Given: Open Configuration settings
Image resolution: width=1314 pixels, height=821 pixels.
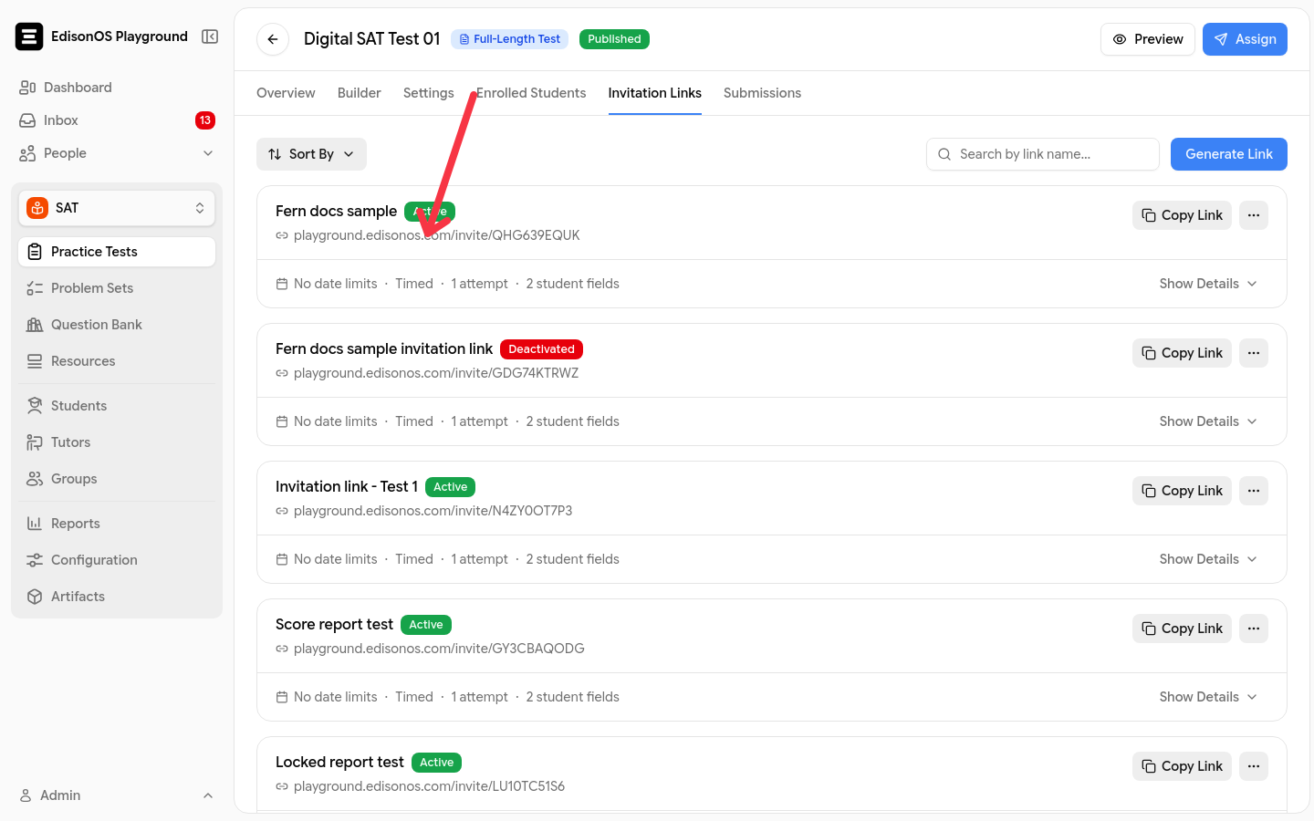Looking at the screenshot, I should pos(117,560).
